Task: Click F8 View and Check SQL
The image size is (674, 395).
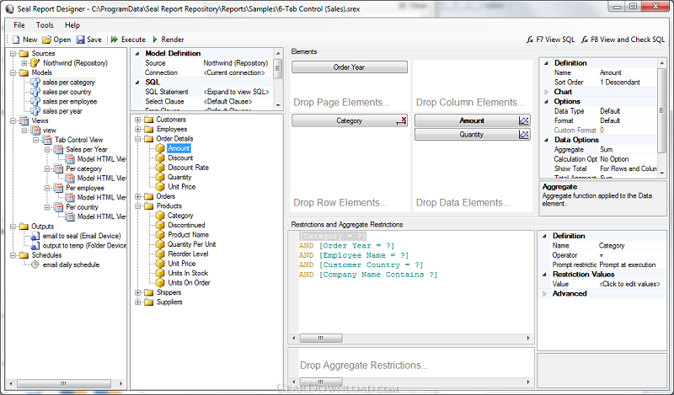Action: (623, 40)
